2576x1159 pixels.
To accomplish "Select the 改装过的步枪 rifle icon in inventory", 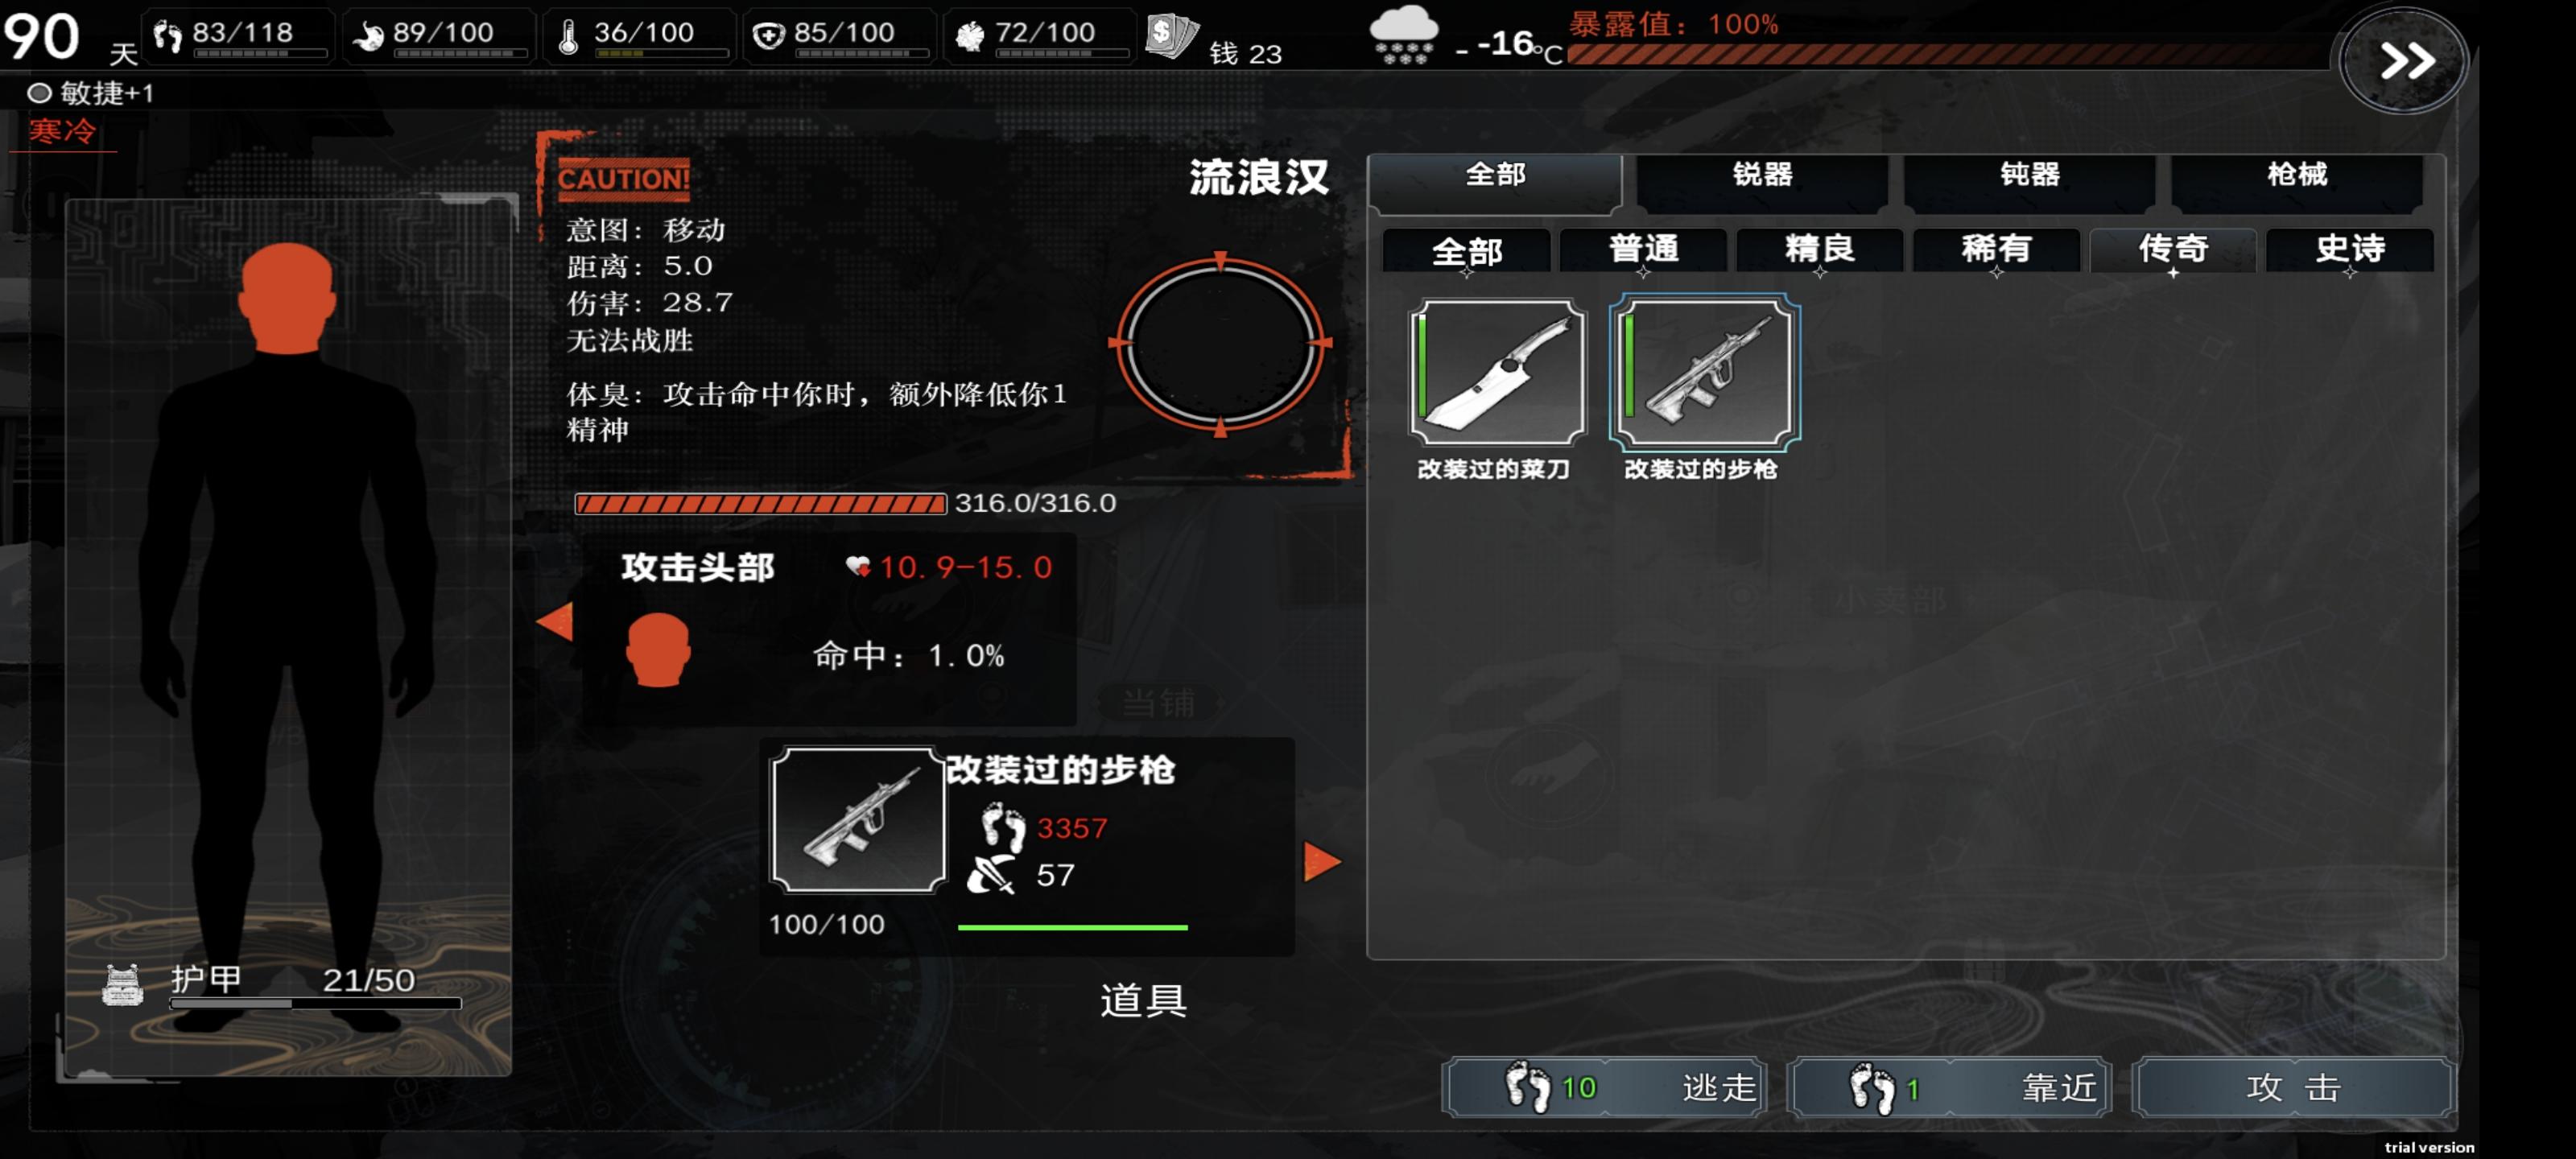I will [x=1704, y=372].
